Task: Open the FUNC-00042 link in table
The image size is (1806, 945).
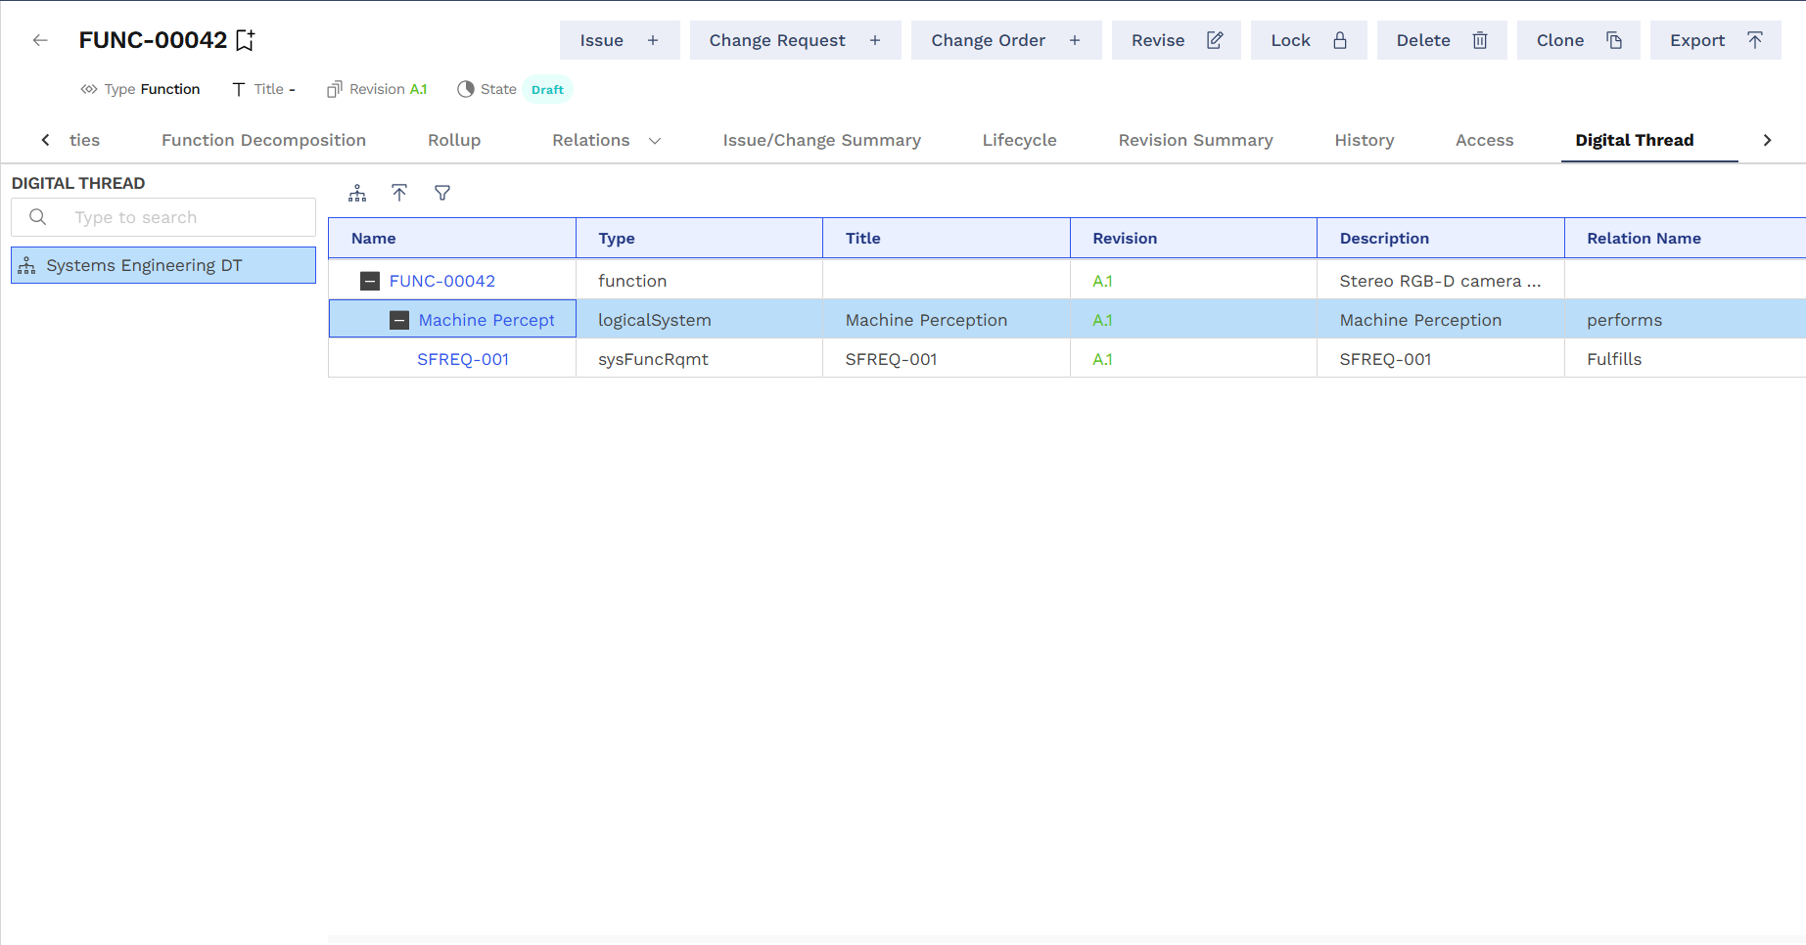Action: (442, 281)
